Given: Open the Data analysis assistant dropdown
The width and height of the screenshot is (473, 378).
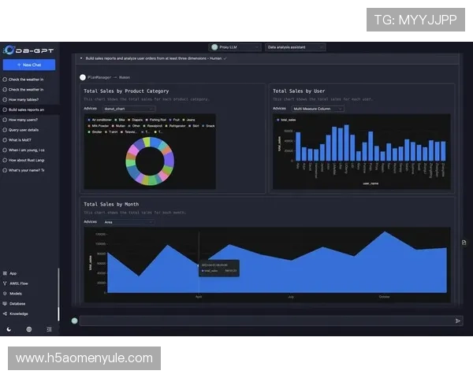Looking at the screenshot, I should [x=293, y=47].
